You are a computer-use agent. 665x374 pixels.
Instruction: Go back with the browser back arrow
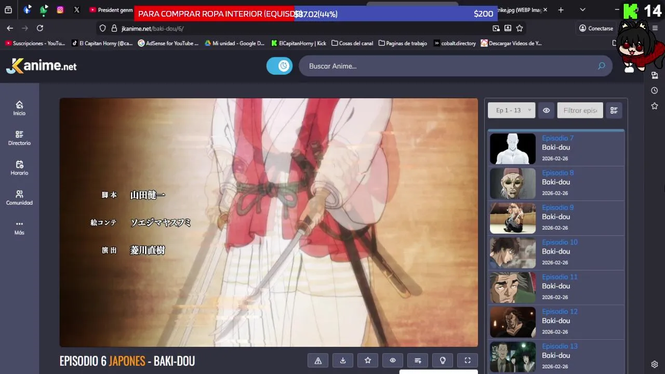pyautogui.click(x=10, y=28)
